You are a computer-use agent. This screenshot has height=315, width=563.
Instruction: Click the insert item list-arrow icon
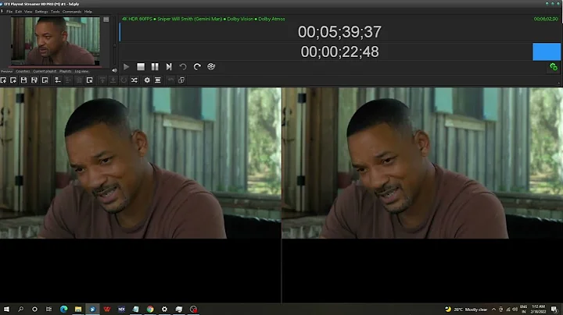[57, 80]
